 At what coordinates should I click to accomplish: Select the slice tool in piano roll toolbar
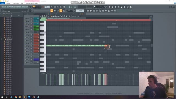[61, 16]
